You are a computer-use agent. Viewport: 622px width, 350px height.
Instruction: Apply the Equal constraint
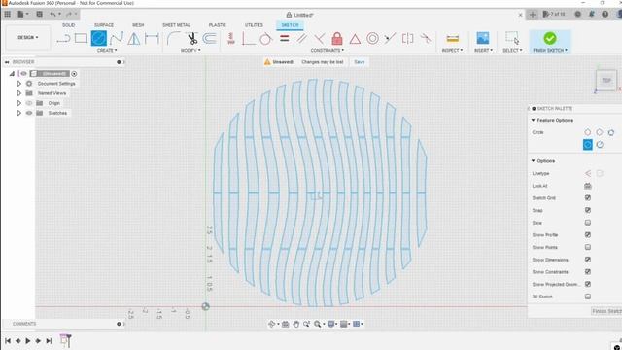(x=285, y=39)
